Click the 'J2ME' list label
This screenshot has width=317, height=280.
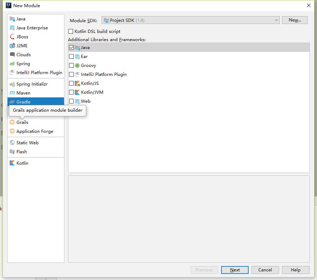22,46
